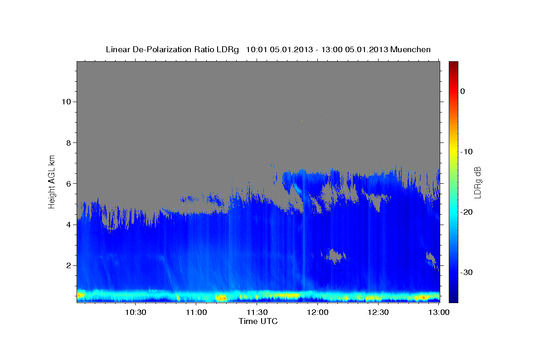
Task: Click the 12:30 time tick label
Action: pyautogui.click(x=379, y=312)
